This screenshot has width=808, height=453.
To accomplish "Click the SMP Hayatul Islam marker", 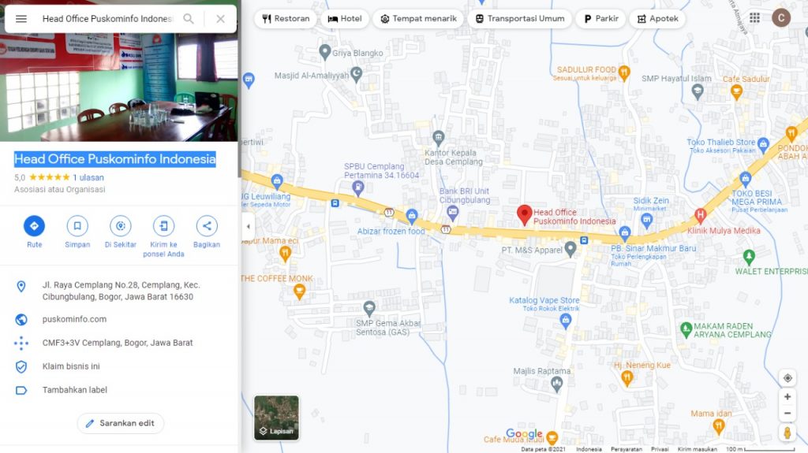I will pyautogui.click(x=698, y=92).
